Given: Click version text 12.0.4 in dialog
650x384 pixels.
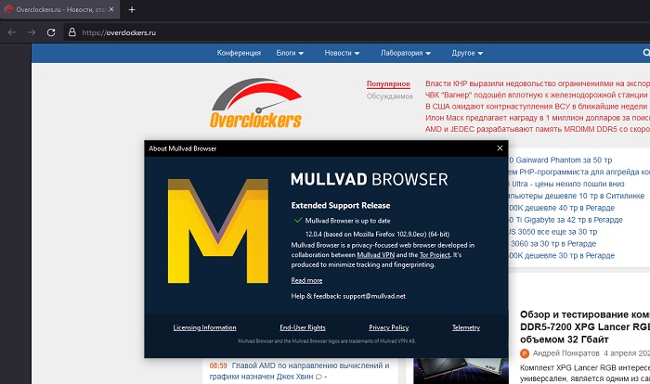Looking at the screenshot, I should tap(377, 234).
